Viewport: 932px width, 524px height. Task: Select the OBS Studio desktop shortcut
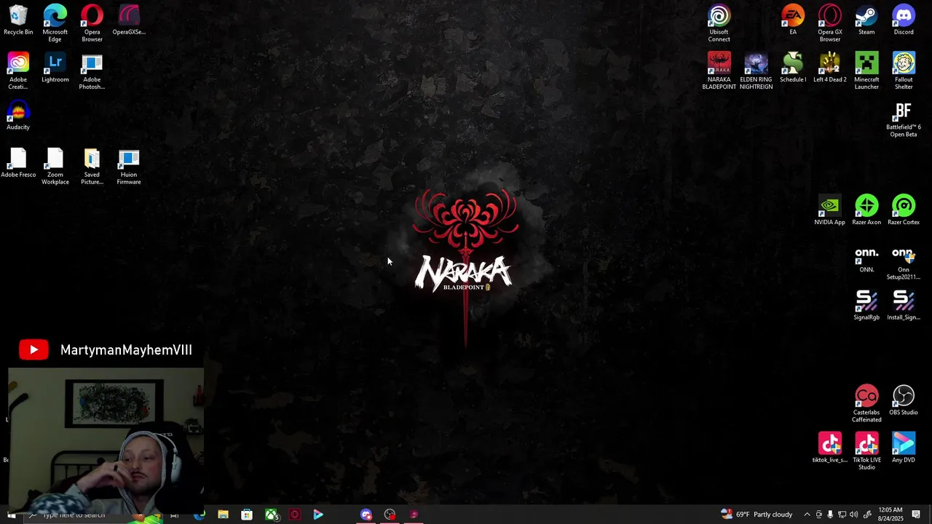(x=904, y=400)
